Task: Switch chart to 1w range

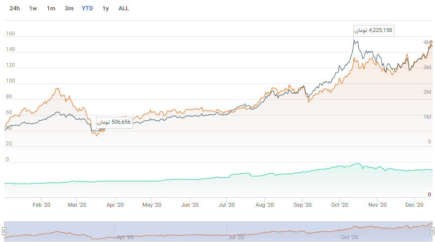Action: click(x=33, y=8)
